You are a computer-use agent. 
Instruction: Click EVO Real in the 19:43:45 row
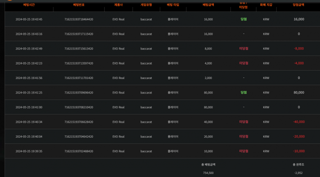pos(118,19)
